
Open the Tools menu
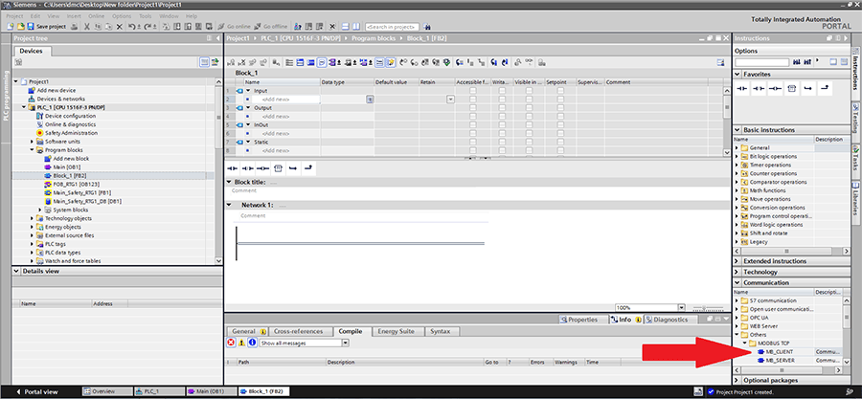click(146, 16)
